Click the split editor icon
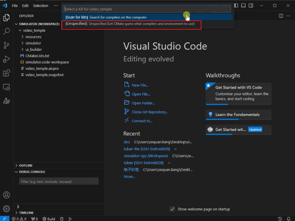 coord(281,16)
